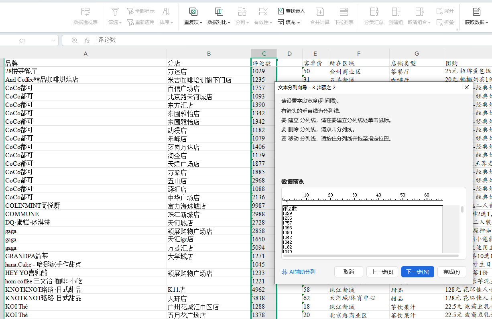Click the 分类汇总 subtotal icon
The width and height of the screenshot is (492, 319).
(x=374, y=12)
